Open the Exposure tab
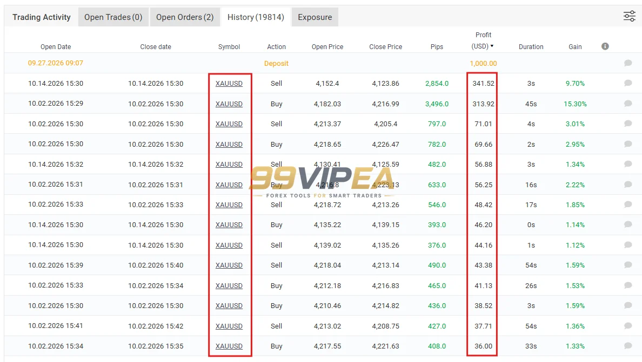The height and width of the screenshot is (362, 642). click(315, 17)
